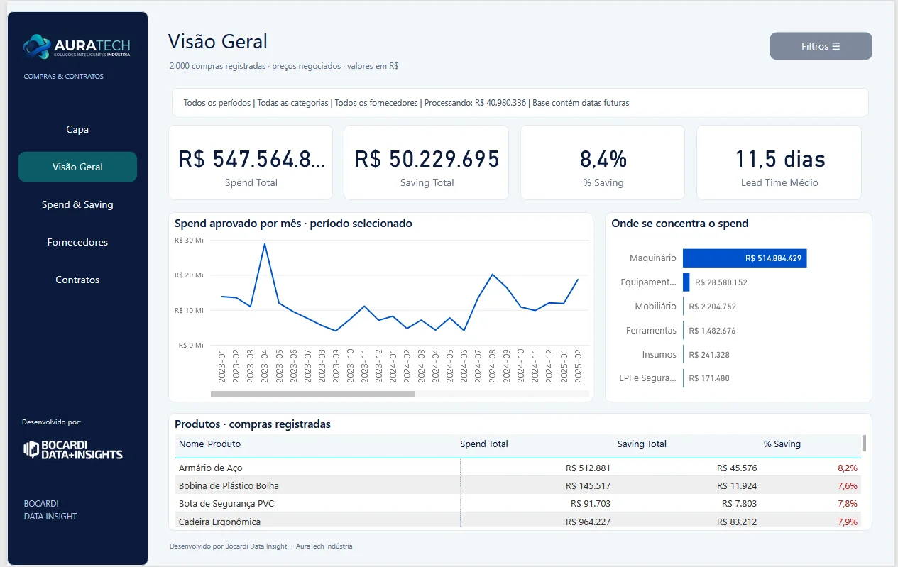This screenshot has height=567, width=898.
Task: Select the Bobina de Plástico Bolha row
Action: pos(518,486)
